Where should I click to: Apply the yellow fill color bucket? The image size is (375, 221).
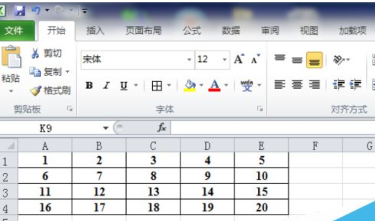pos(190,85)
